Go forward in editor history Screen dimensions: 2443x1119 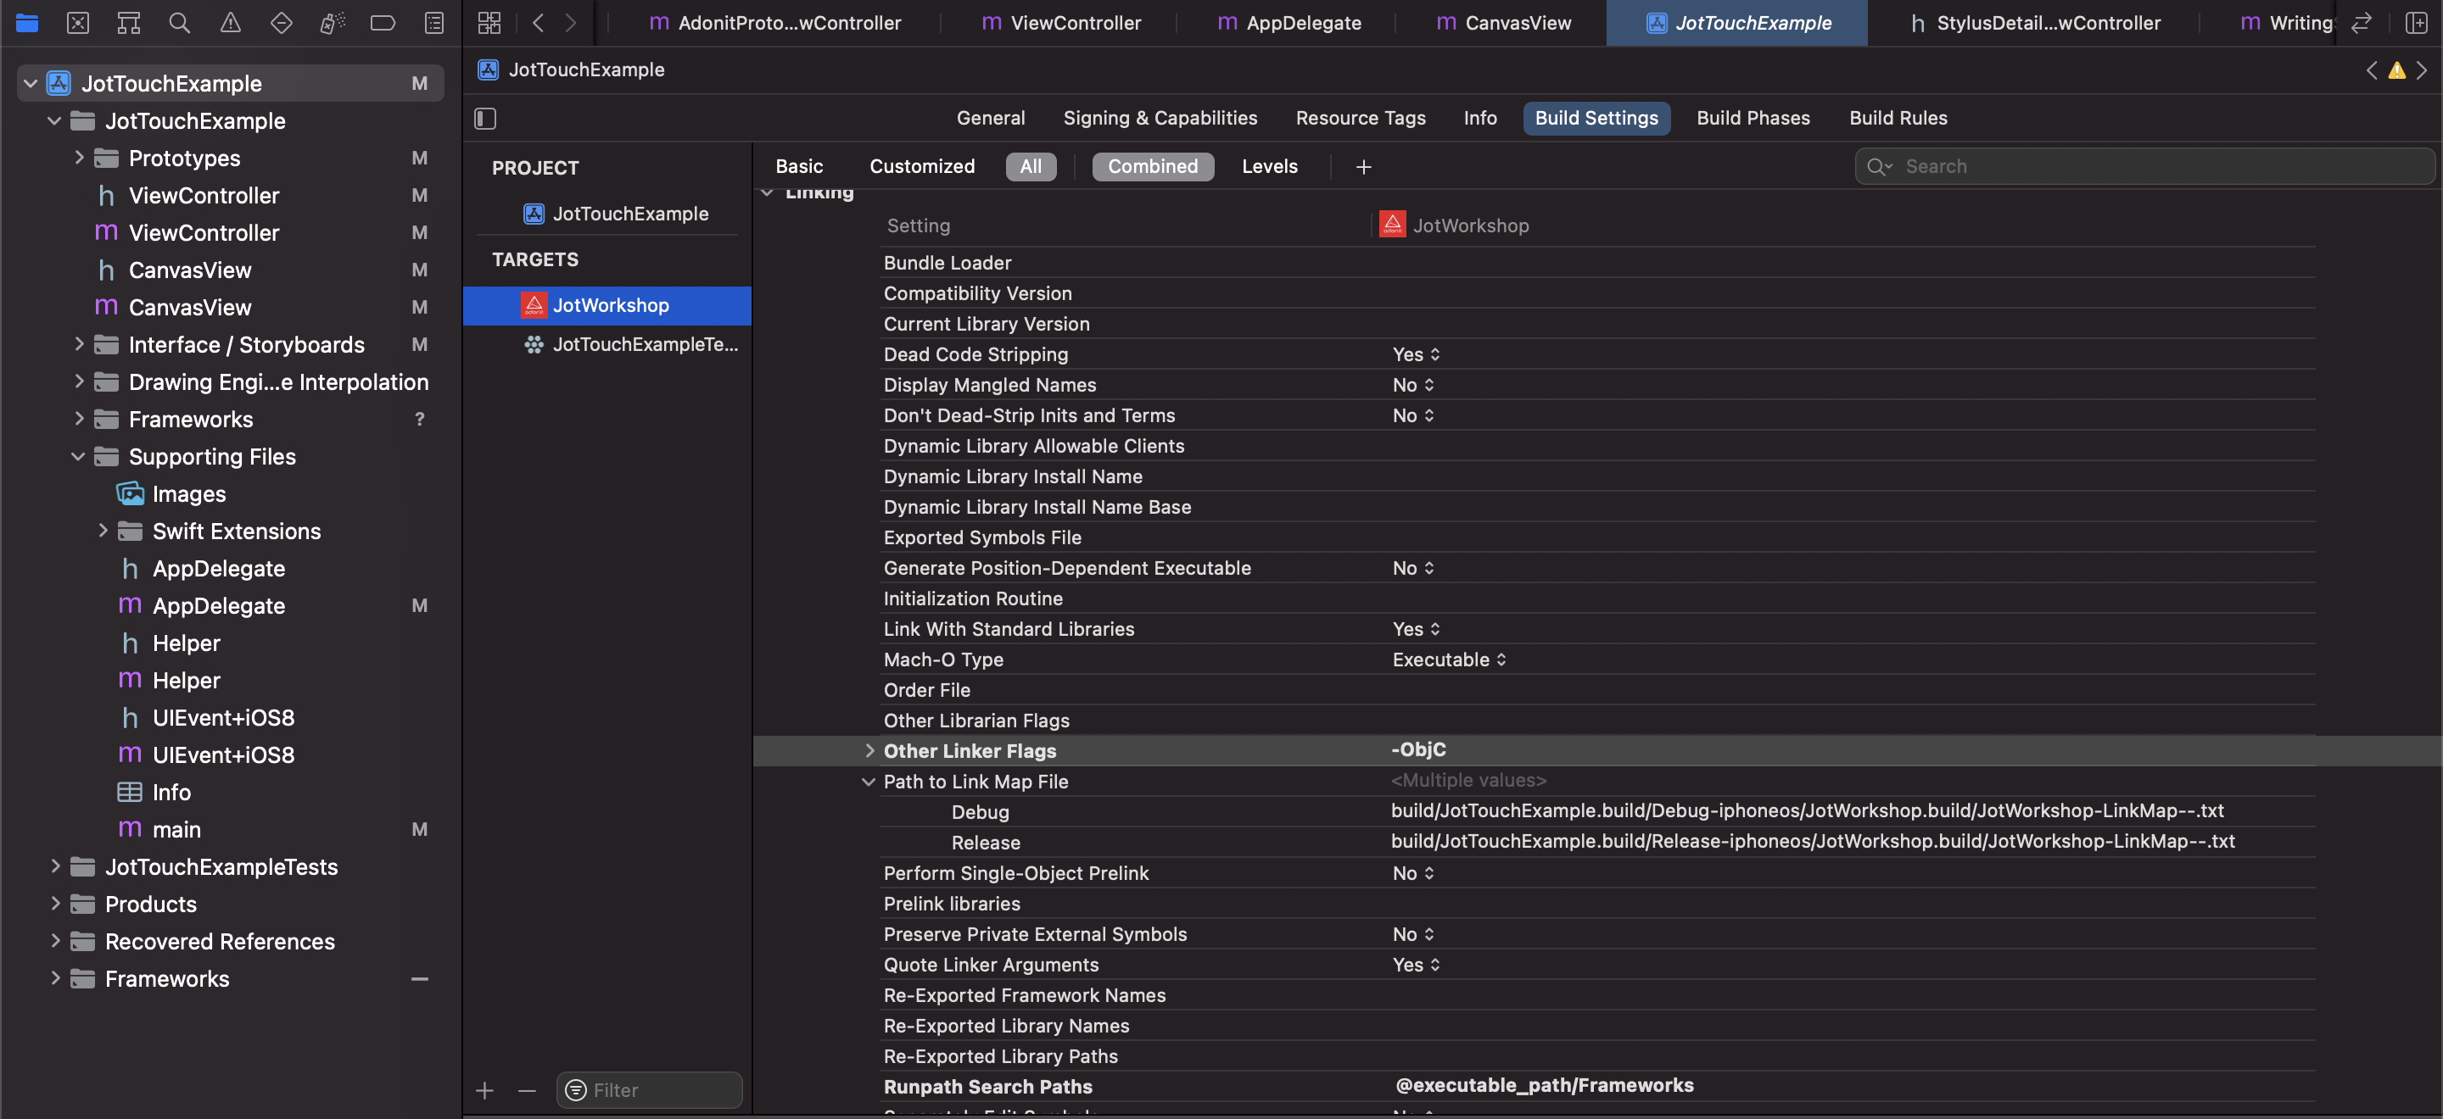570,23
